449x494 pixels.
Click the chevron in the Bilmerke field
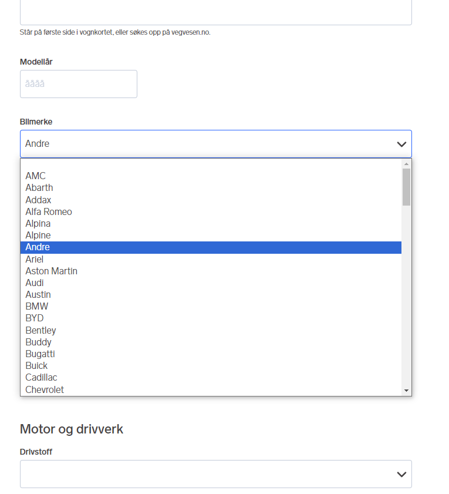click(x=401, y=144)
